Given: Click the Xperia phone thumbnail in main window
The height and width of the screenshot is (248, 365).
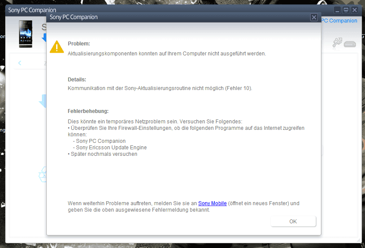Looking at the screenshot, I should (x=25, y=34).
